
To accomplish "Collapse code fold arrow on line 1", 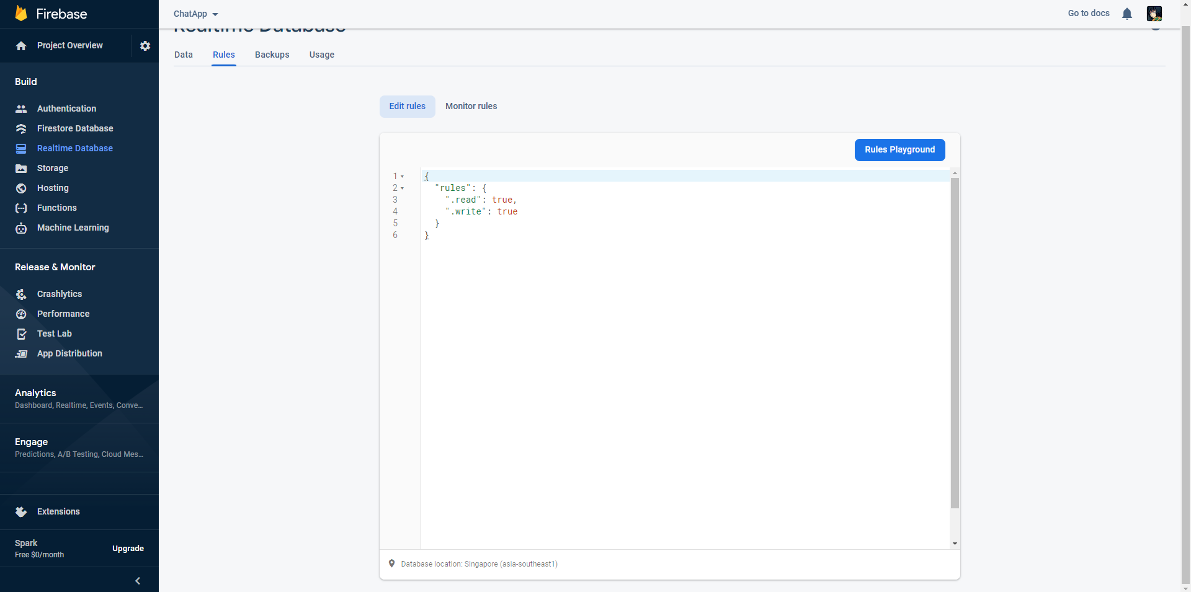I will point(402,177).
